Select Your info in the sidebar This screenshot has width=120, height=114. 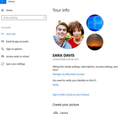pyautogui.click(x=11, y=34)
